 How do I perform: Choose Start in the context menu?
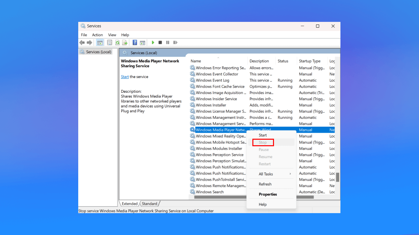(271, 135)
